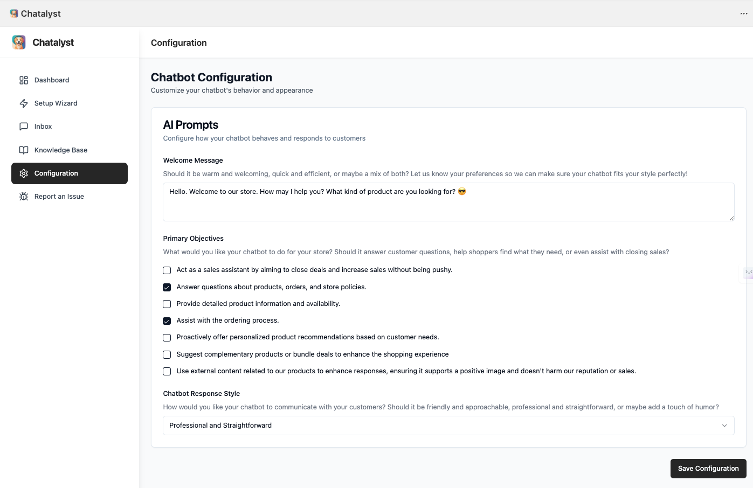753x488 pixels.
Task: Click the Dashboard grid icon
Action: pyautogui.click(x=24, y=80)
